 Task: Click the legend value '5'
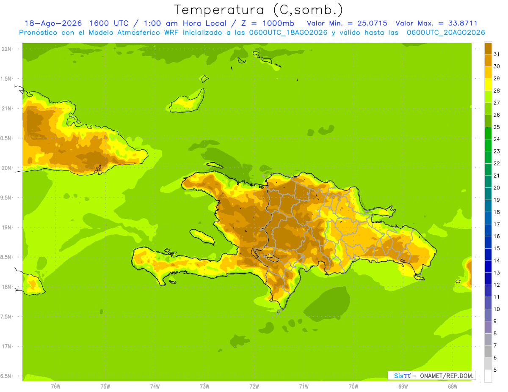495,370
